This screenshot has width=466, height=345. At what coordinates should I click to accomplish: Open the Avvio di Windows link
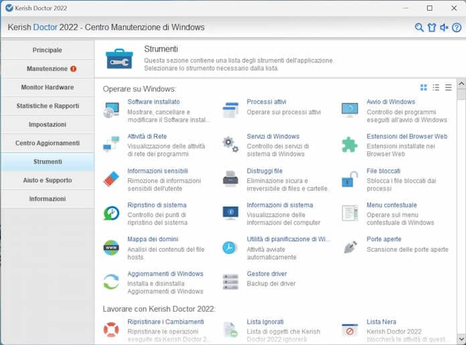click(x=391, y=102)
